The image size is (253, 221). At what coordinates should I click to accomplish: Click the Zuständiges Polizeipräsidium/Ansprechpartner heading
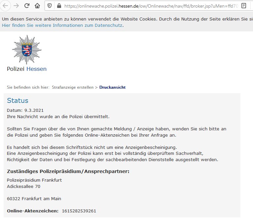click(x=68, y=171)
